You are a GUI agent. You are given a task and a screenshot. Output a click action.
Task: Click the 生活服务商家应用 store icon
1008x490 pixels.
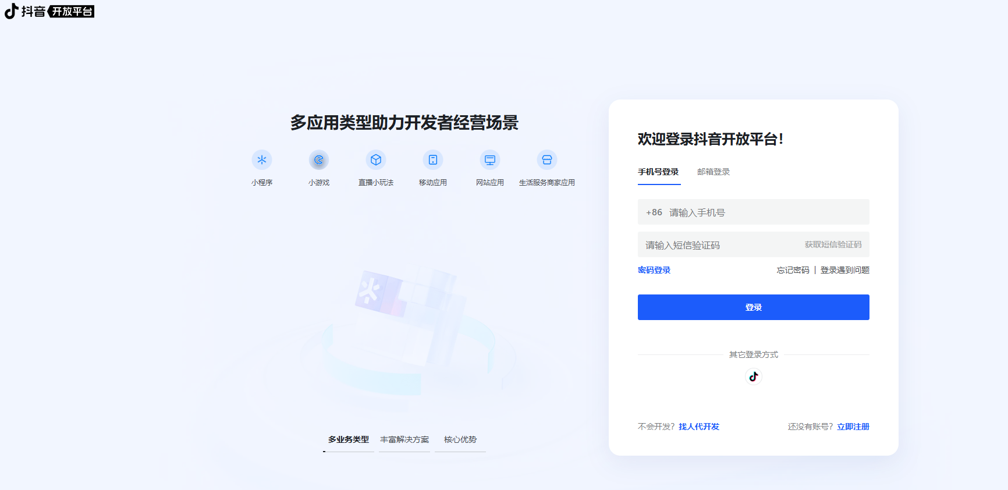(547, 160)
